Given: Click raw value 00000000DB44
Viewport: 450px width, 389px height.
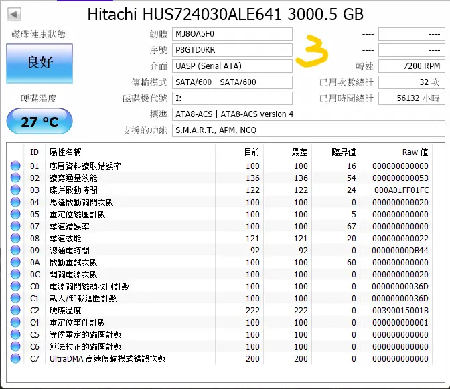Looking at the screenshot, I should coord(400,251).
